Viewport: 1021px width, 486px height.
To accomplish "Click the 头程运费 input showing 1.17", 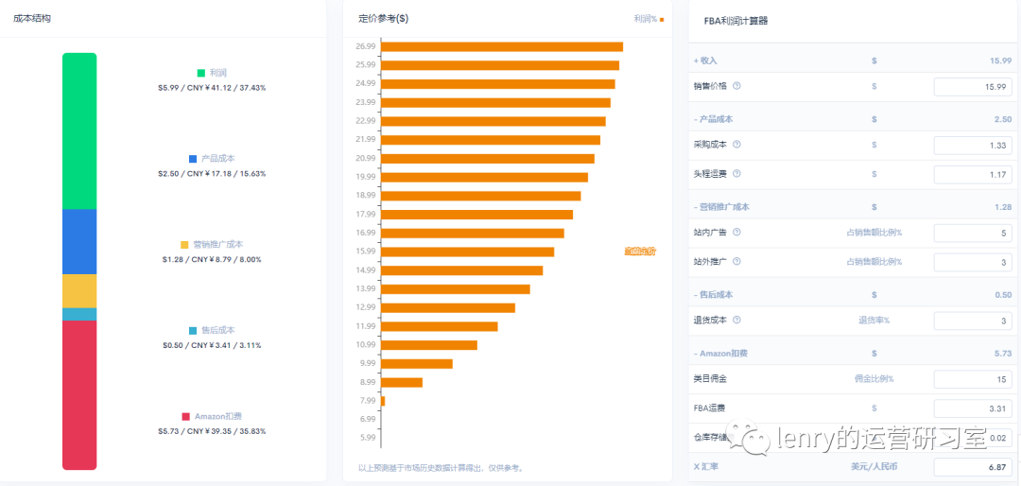I will [x=973, y=175].
